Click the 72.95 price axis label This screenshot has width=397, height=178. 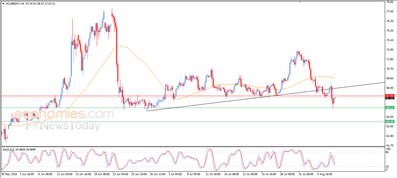389,49
